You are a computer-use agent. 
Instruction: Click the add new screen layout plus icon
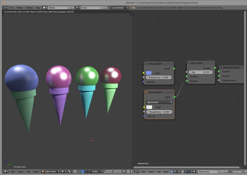click(69, 7)
